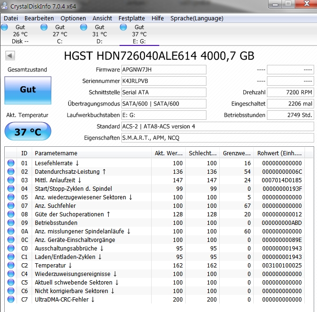Click the Drehzahl 7200 RPM field
The image size is (317, 312).
(291, 92)
